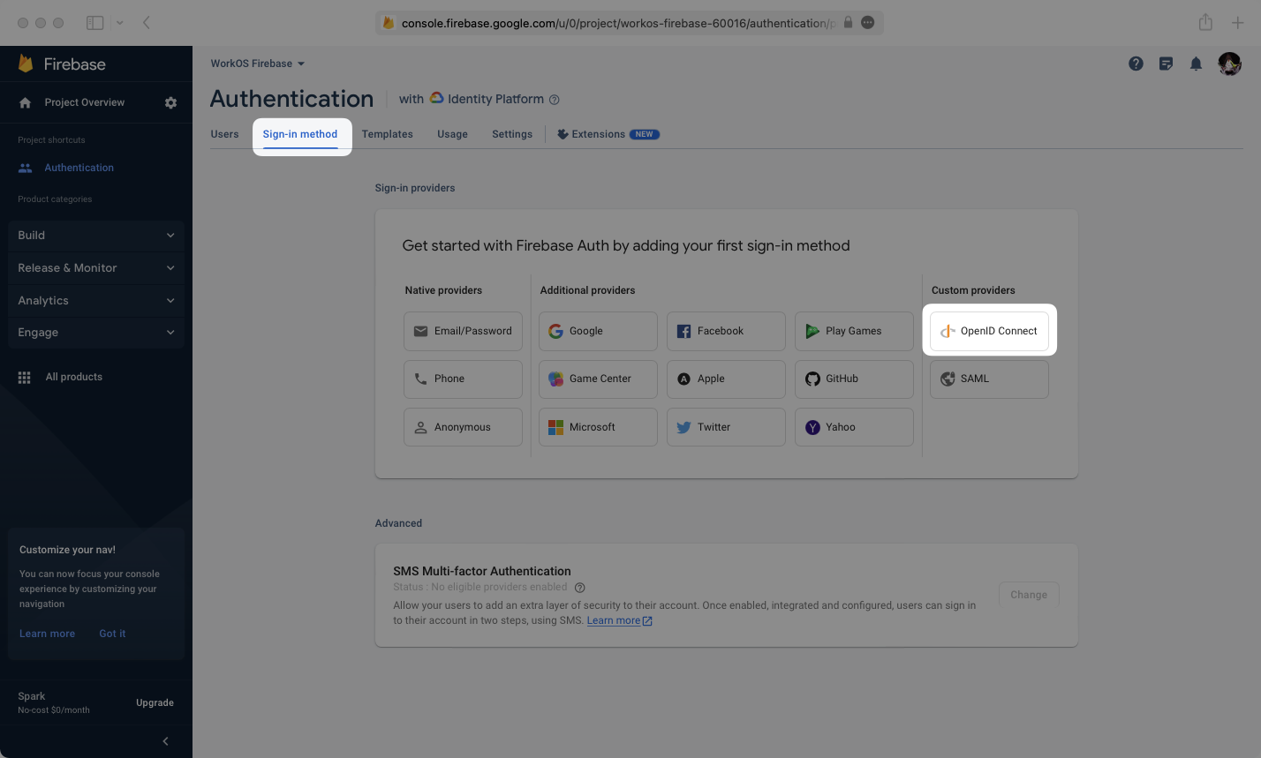
Task: Open project settings gear icon
Action: [x=170, y=102]
